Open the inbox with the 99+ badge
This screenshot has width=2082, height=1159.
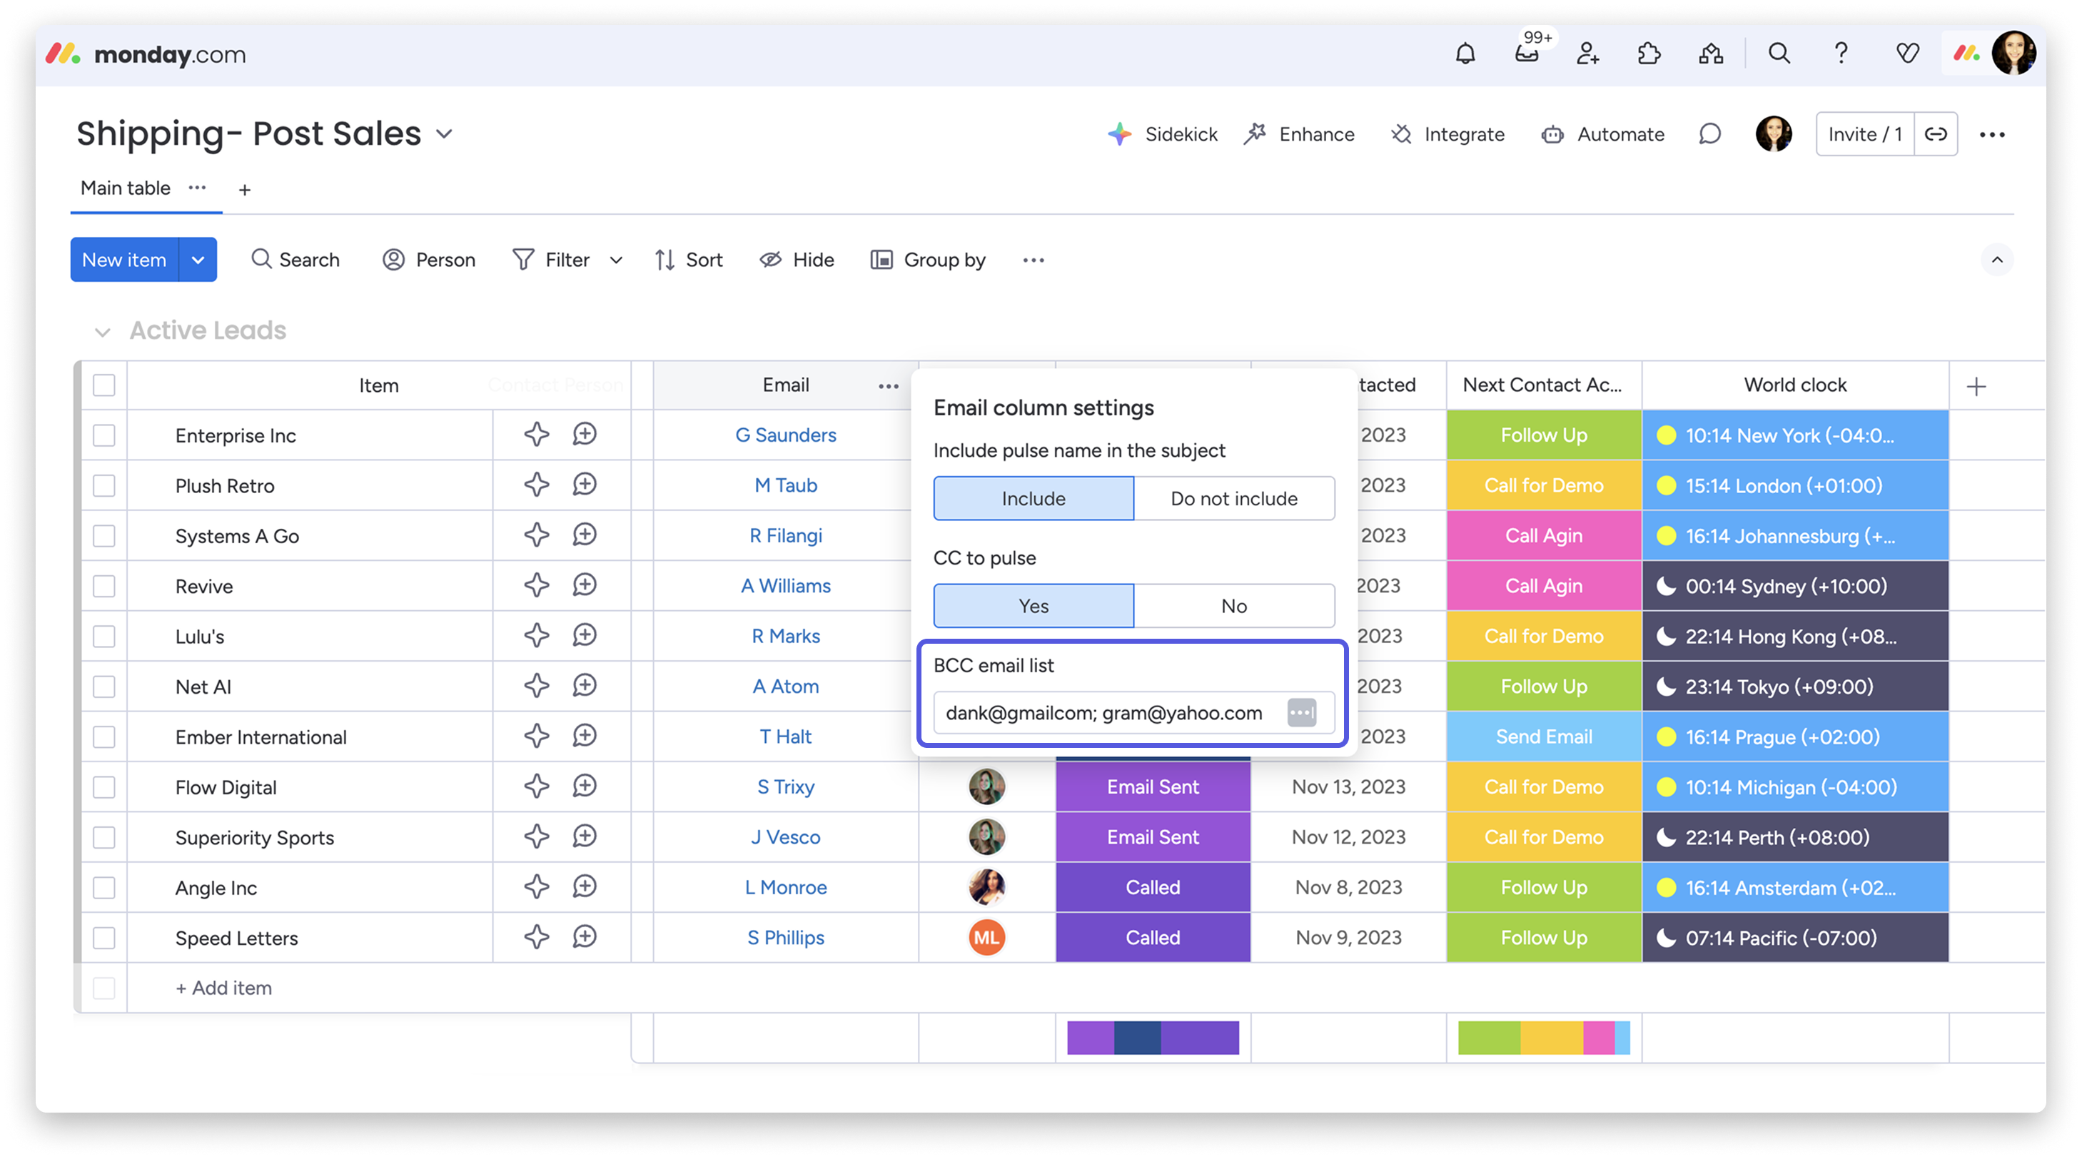click(x=1526, y=54)
